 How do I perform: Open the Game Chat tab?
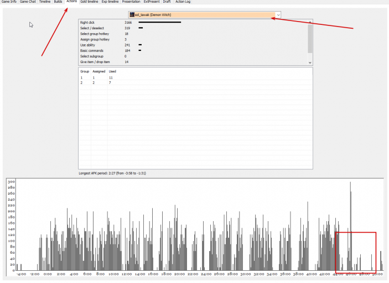[28, 2]
